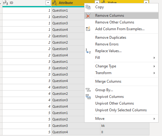The image size is (162, 136).
Task: Click Question1 cell in ID 2 row
Action: tap(68, 36)
